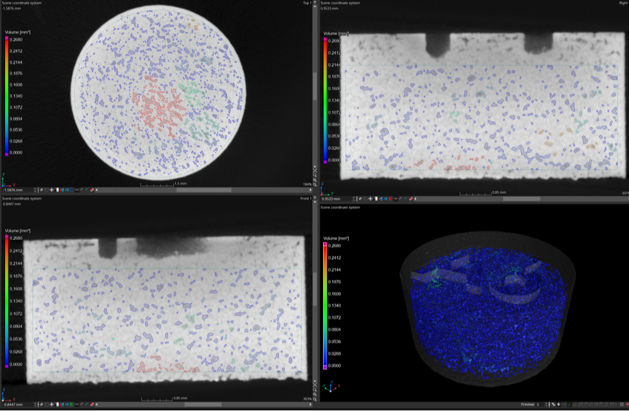
Task: Click the orientation axes gizmo in the Top viewport
Action: click(6, 181)
